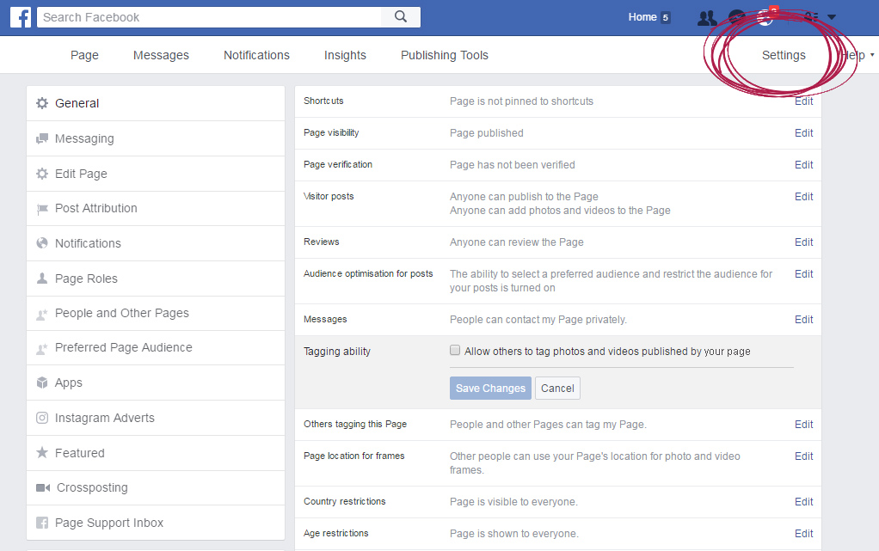The width and height of the screenshot is (879, 551).
Task: Switch to the Page tab
Action: tap(84, 55)
